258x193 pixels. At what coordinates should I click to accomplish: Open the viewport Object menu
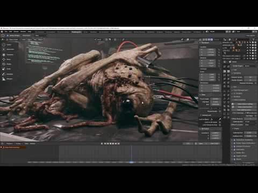point(40,40)
